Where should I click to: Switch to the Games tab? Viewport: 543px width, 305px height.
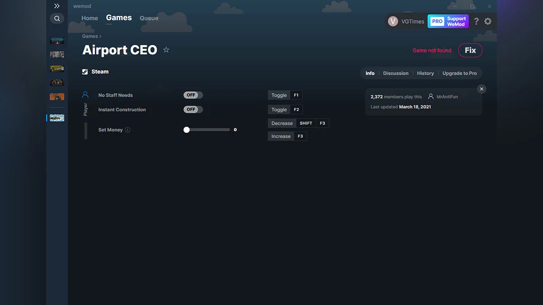[119, 18]
